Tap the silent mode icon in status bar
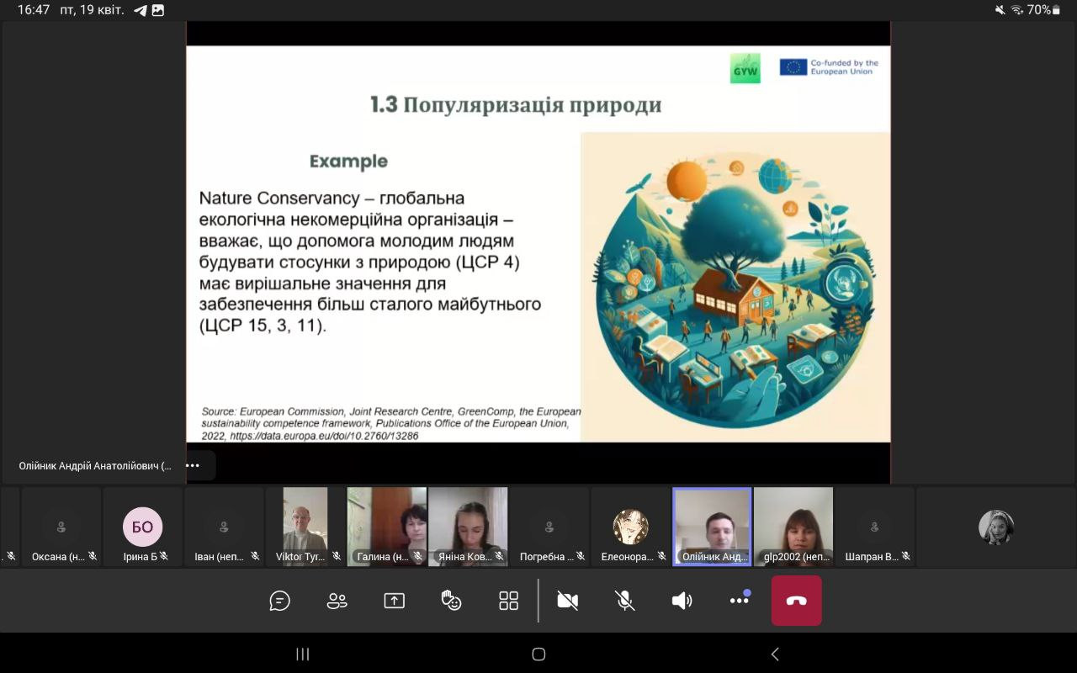 pyautogui.click(x=1000, y=10)
